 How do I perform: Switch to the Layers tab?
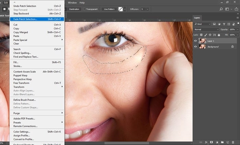[x=197, y=18]
